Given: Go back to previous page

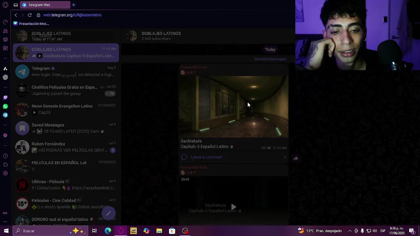Looking at the screenshot, I should (x=16, y=15).
